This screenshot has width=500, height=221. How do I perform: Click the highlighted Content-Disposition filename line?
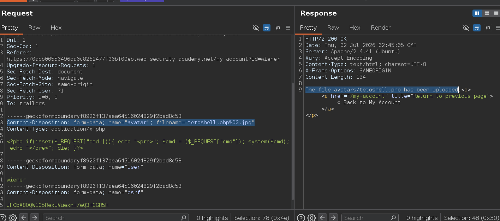click(x=131, y=123)
